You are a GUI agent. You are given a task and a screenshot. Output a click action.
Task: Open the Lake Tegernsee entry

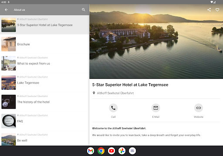(x=44, y=82)
